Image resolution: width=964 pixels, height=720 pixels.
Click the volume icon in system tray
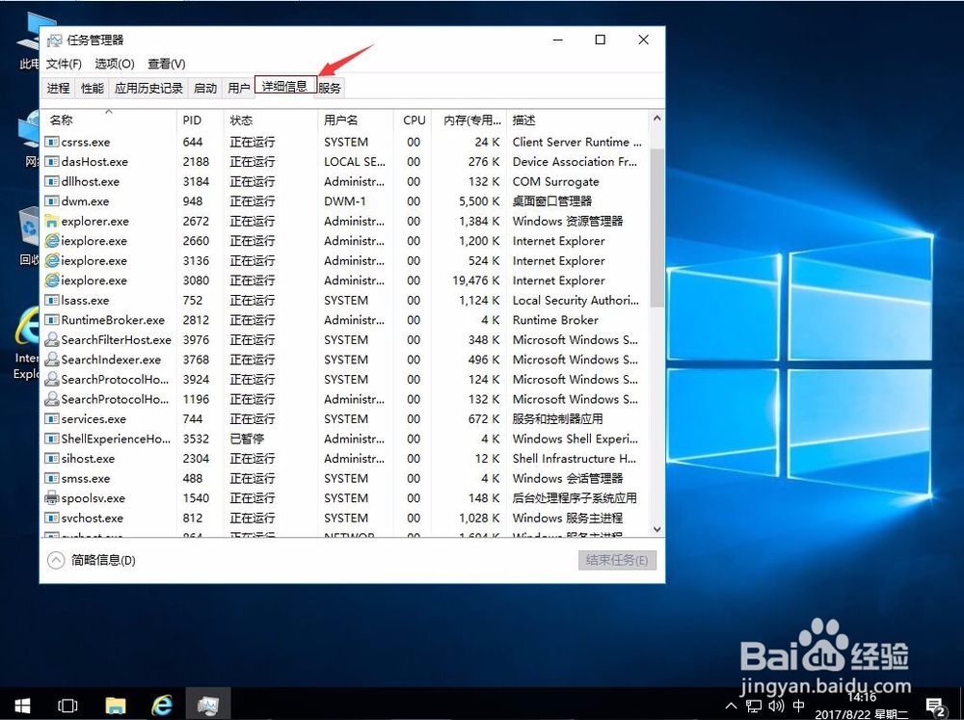coord(777,705)
